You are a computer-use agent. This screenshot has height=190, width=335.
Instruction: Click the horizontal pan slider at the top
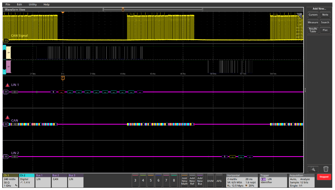(x=123, y=10)
